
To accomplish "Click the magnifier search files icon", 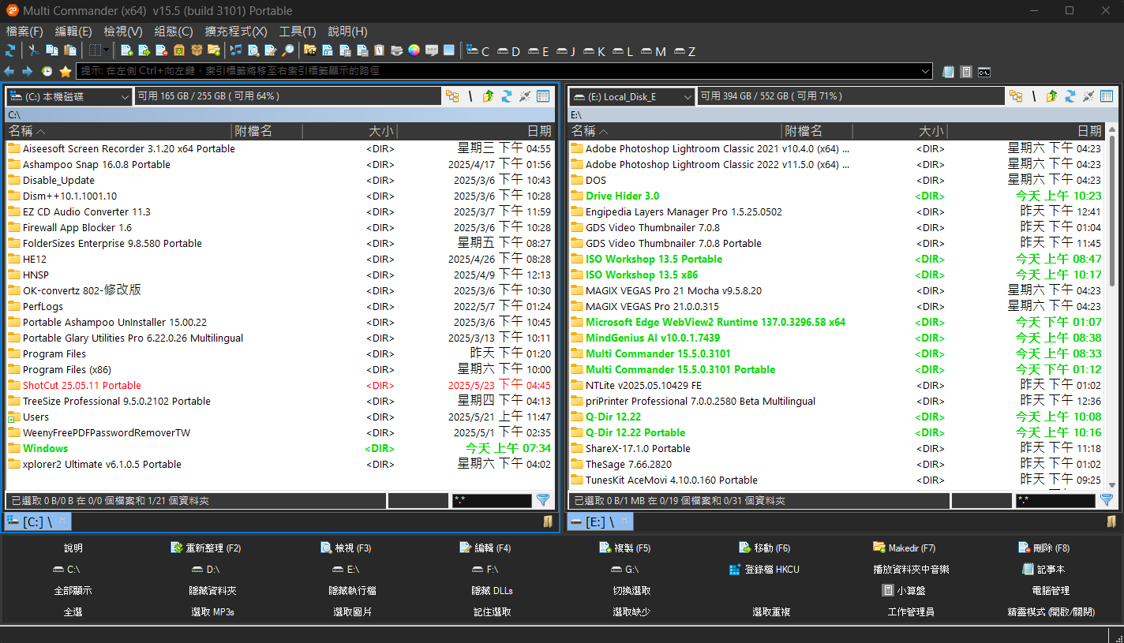I will pos(288,50).
